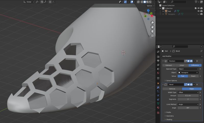Image resolution: width=204 pixels, height=123 pixels.
Task: Open the Material properties tab
Action: [158, 107]
